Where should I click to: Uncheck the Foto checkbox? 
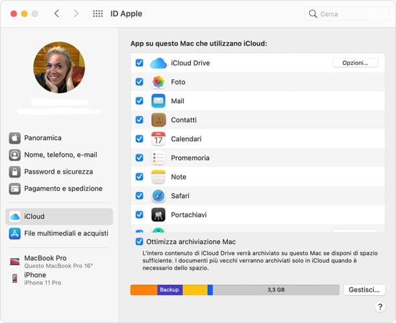tap(140, 82)
